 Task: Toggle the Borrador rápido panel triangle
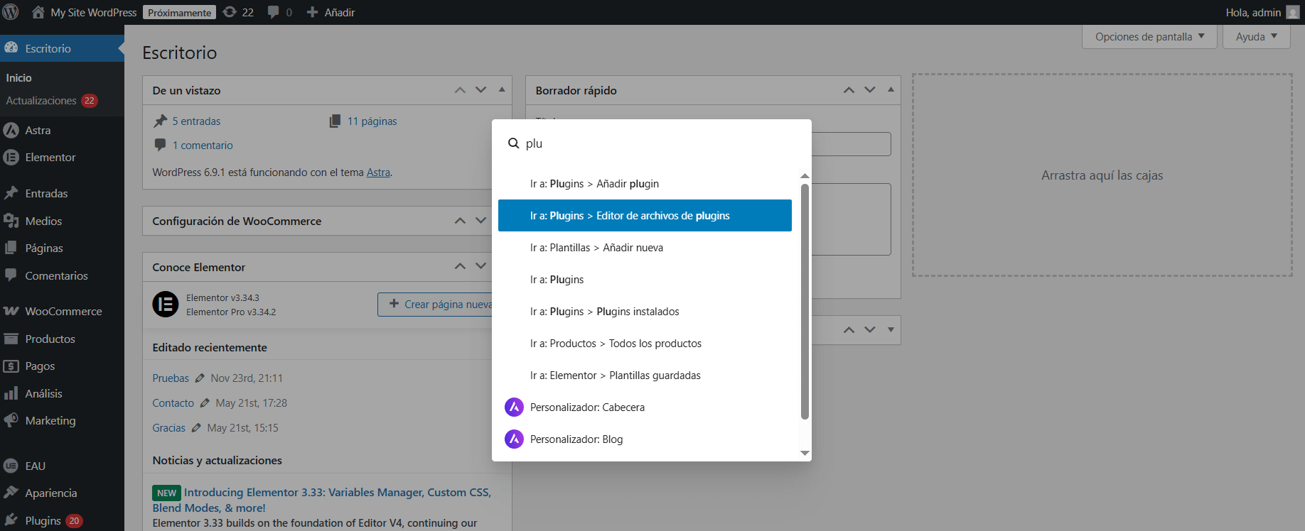pos(891,90)
